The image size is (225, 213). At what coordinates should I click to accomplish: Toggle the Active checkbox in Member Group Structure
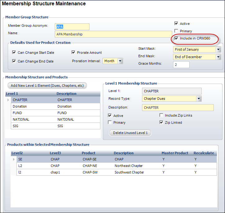click(176, 23)
